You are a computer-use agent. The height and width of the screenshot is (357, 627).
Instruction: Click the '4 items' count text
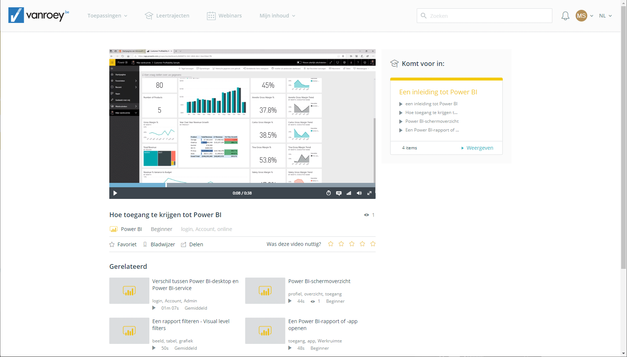point(409,148)
